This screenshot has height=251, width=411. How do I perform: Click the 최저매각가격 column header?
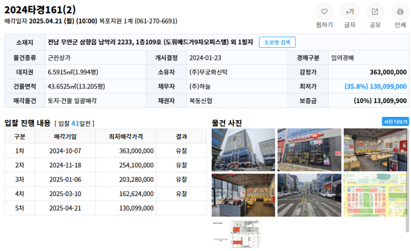tap(126, 136)
